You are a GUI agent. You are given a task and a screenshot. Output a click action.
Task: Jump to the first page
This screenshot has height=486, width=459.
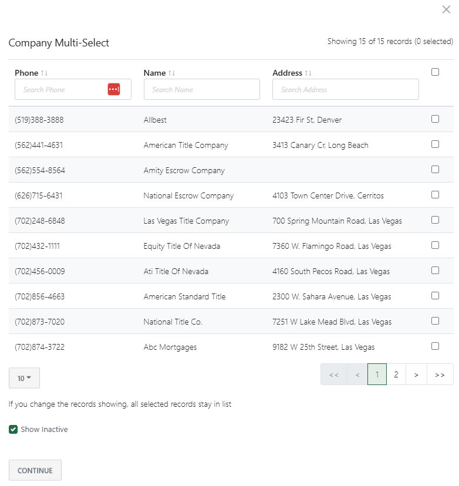pos(334,374)
